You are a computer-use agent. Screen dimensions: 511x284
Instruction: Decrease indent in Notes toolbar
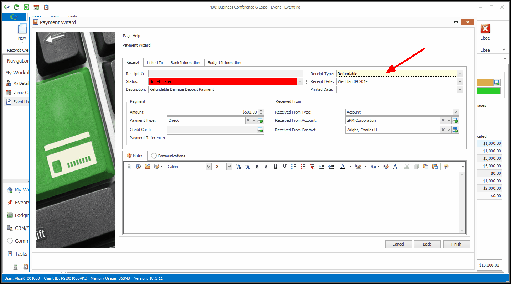pyautogui.click(x=322, y=167)
